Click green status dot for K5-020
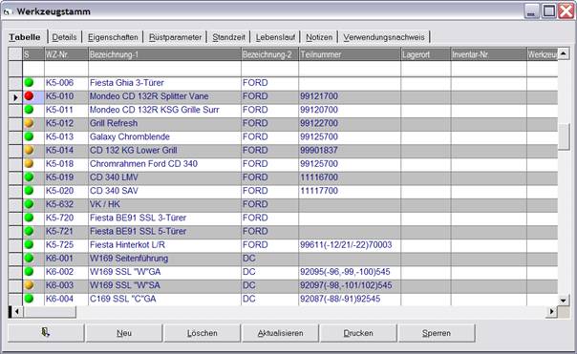This screenshot has height=354, width=577. point(29,191)
